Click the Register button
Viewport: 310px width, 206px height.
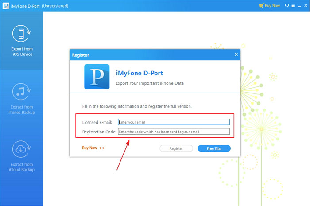click(x=176, y=148)
